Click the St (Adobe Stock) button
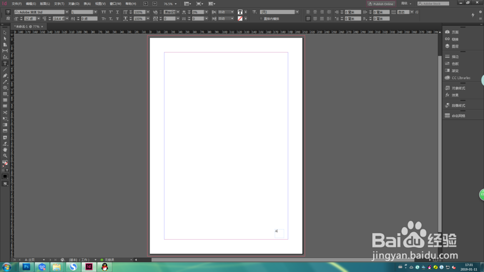The width and height of the screenshot is (484, 272). pos(155,4)
